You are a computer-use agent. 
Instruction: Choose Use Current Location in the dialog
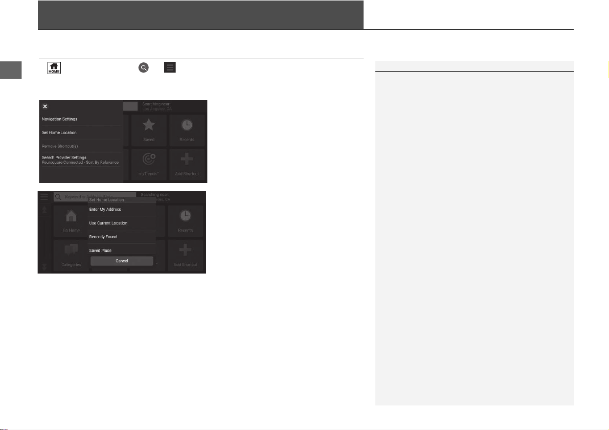(x=122, y=223)
